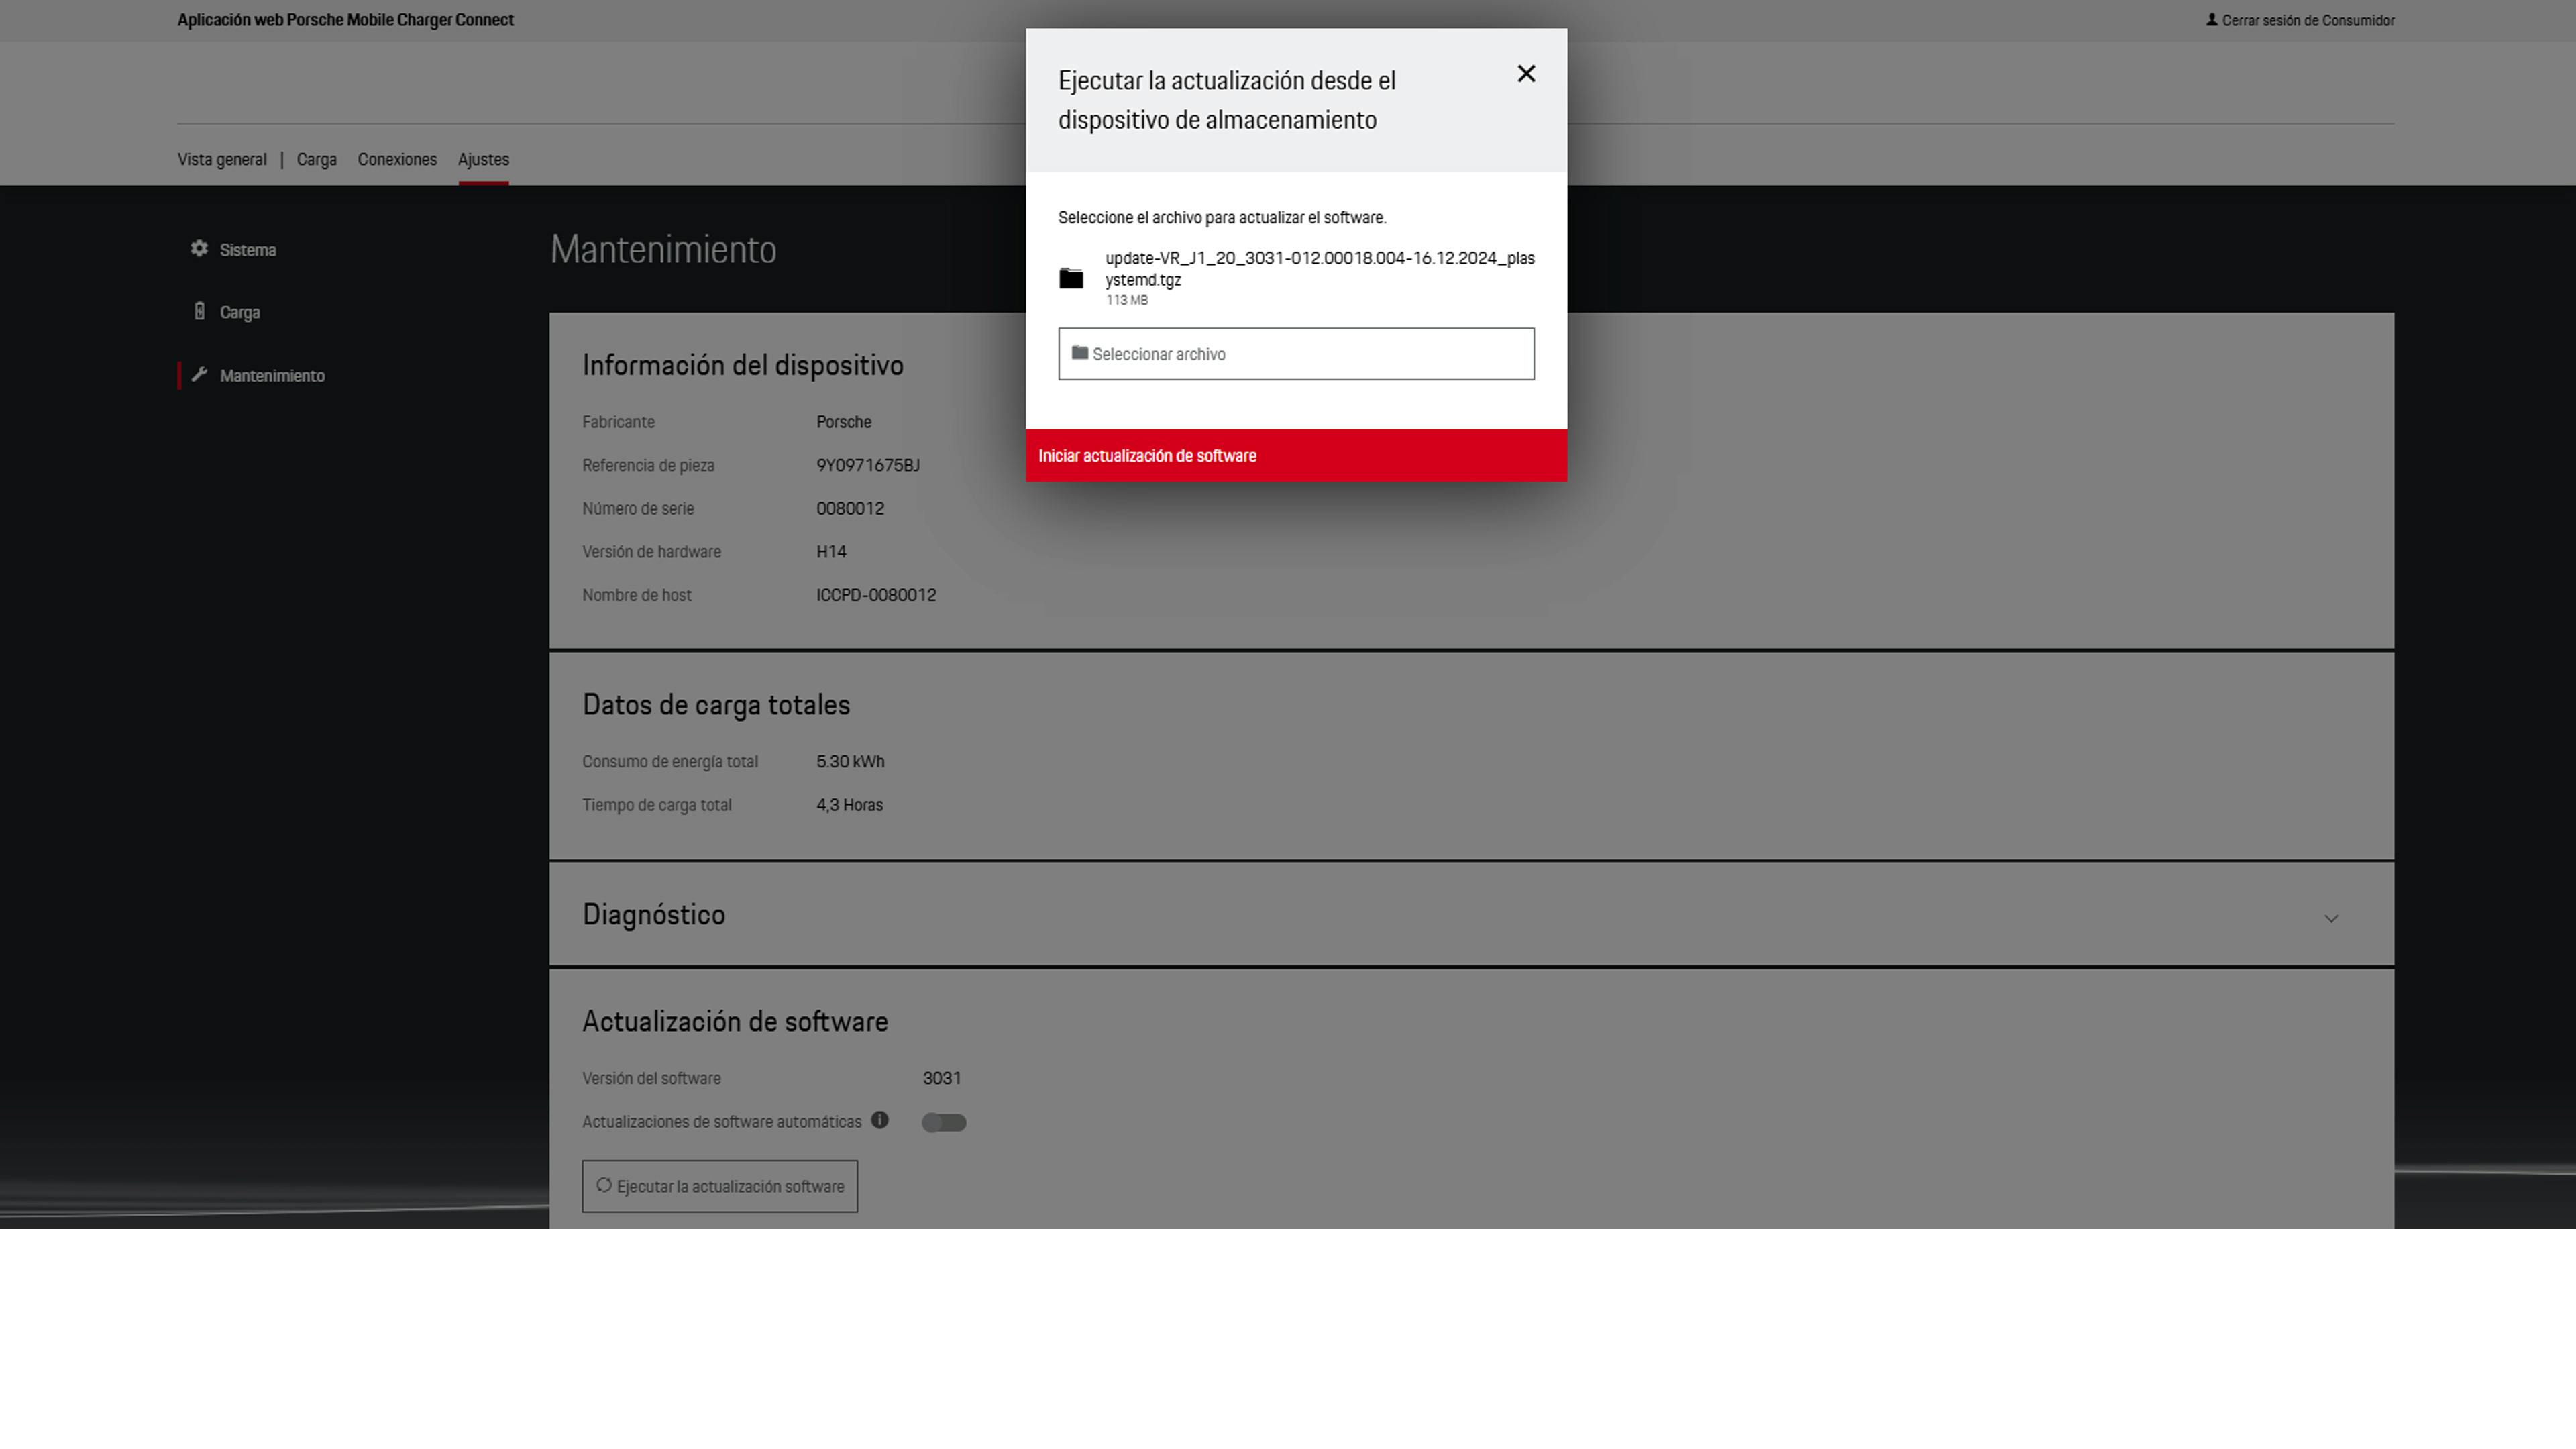2576x1449 pixels.
Task: Click the refresh icon in Ejecutar la actualización button
Action: click(604, 1186)
